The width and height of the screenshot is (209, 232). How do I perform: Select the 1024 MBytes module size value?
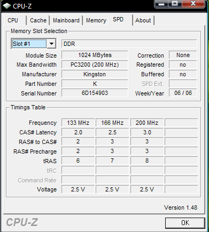click(x=95, y=55)
